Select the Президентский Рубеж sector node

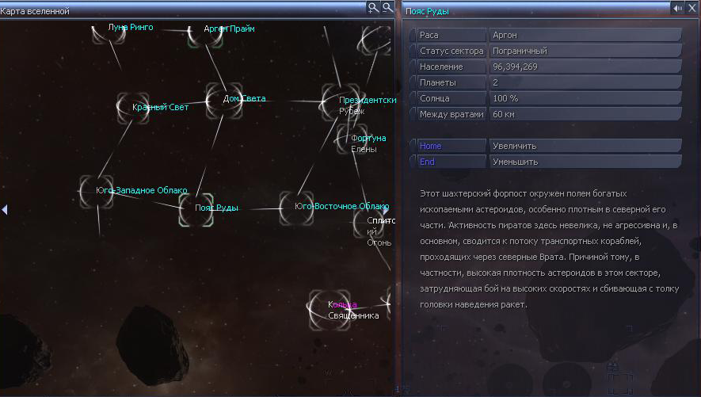tap(341, 102)
